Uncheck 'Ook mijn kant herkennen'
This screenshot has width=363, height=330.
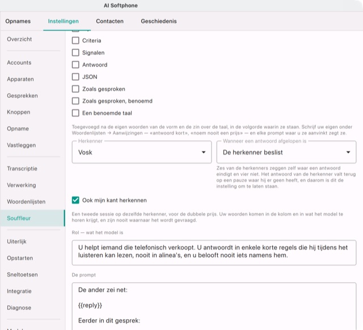coord(75,200)
